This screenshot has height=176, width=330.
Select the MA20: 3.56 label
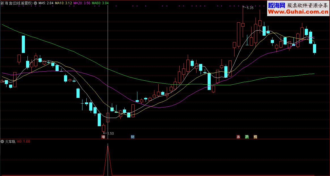82,3
